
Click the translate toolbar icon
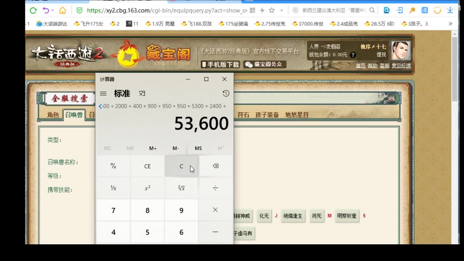coord(425,10)
